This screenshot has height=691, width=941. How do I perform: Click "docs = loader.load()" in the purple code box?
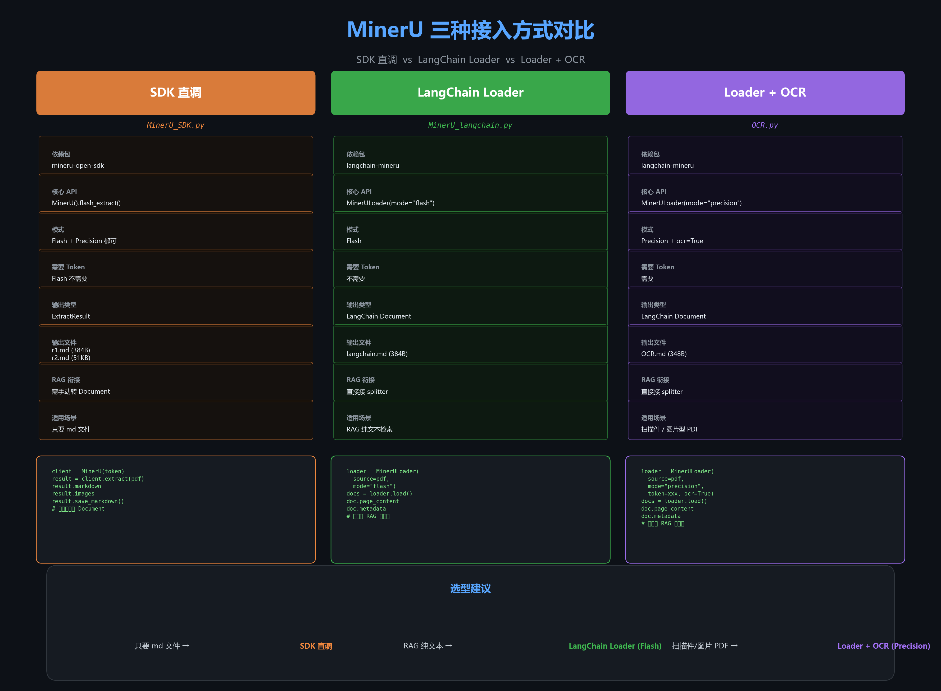[674, 502]
